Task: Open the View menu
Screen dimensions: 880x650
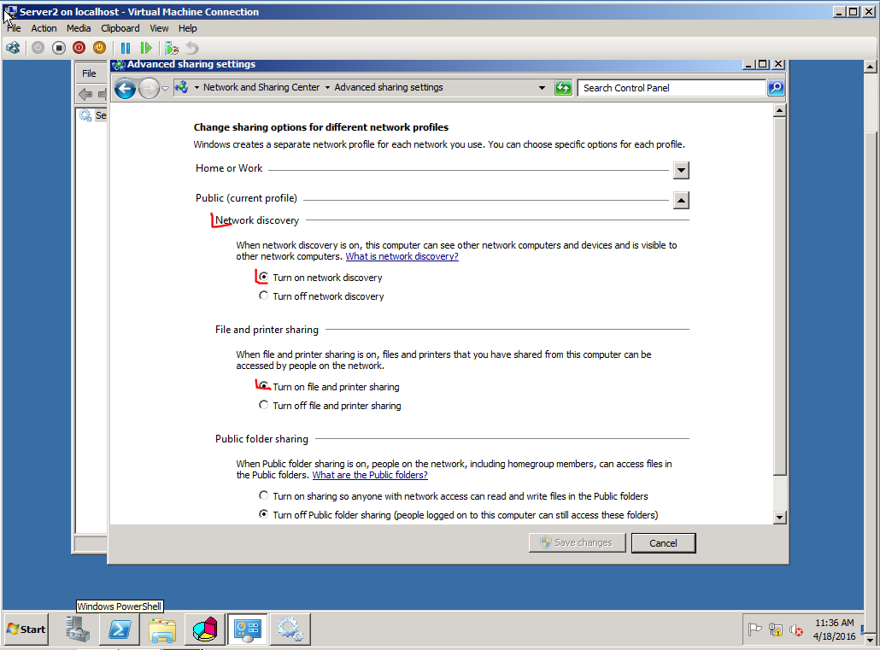Action: (x=159, y=28)
